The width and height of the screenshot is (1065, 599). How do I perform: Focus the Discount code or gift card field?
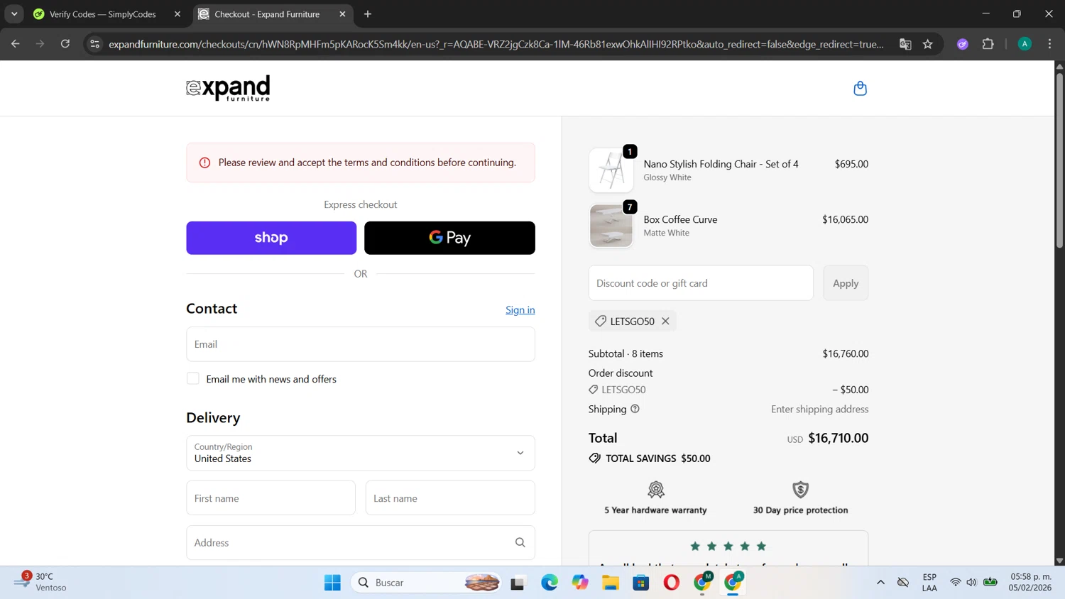point(701,283)
